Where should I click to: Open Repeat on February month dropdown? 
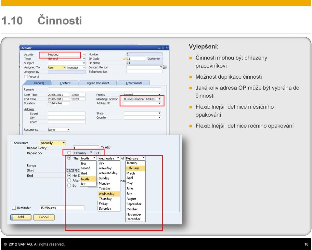tap(91, 153)
